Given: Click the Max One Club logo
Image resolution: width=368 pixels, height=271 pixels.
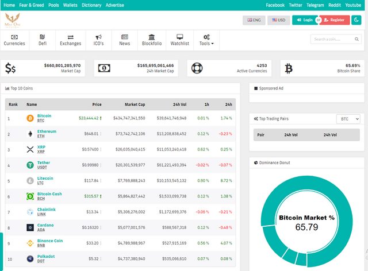Looking at the screenshot, I should [13, 21].
